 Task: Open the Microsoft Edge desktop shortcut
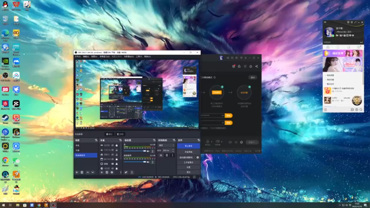coord(5,35)
